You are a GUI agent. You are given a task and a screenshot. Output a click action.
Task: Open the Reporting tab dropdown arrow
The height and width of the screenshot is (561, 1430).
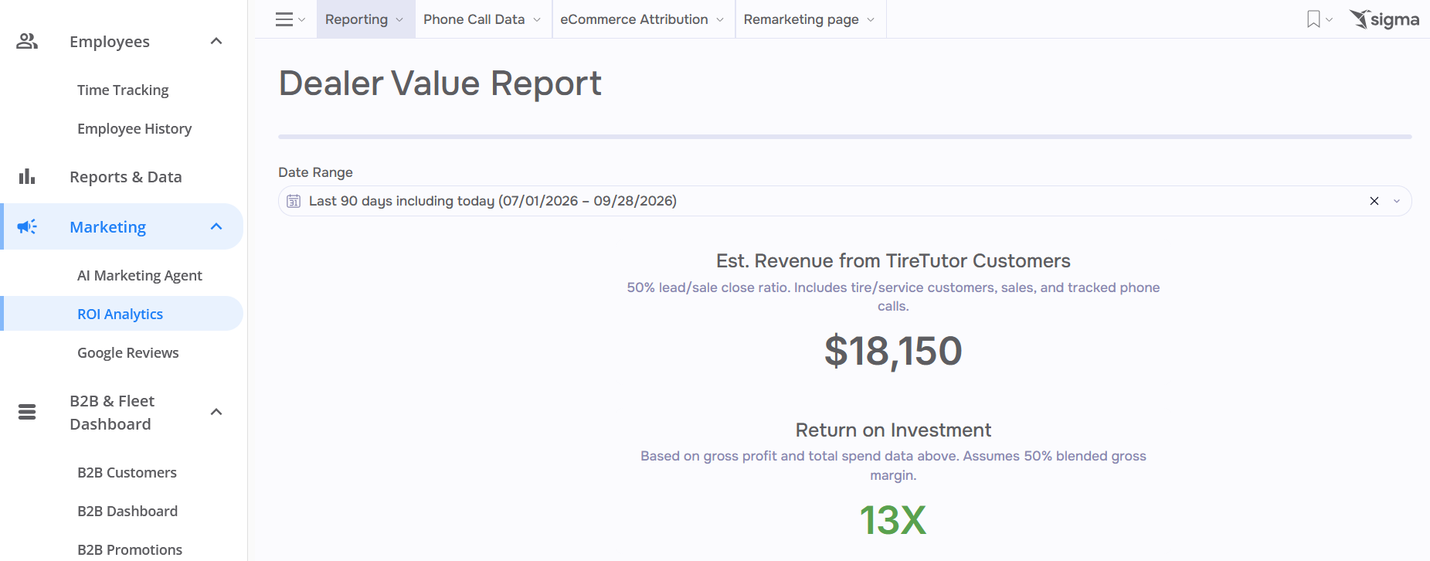click(x=399, y=20)
